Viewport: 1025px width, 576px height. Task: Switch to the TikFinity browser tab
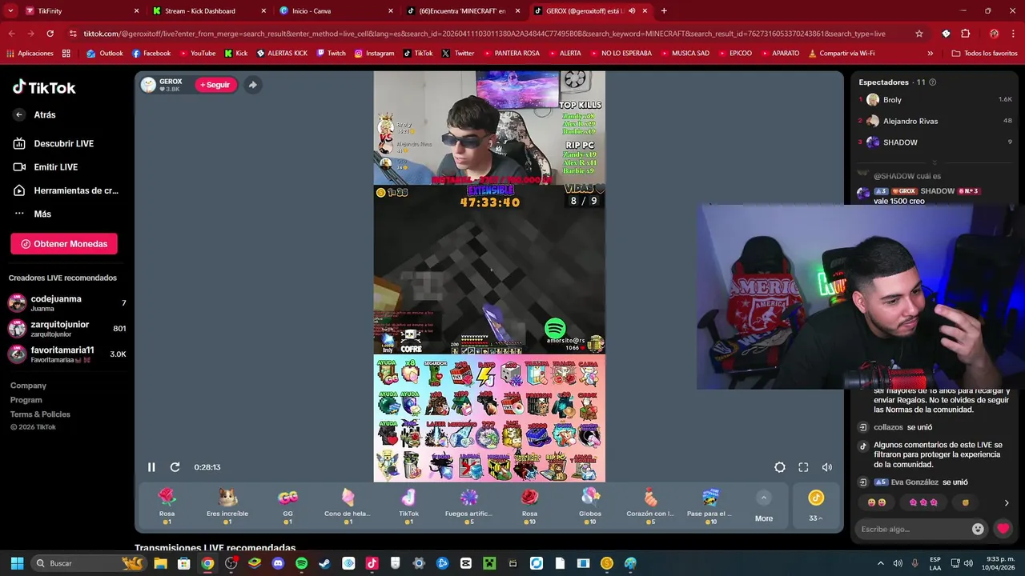(x=80, y=11)
